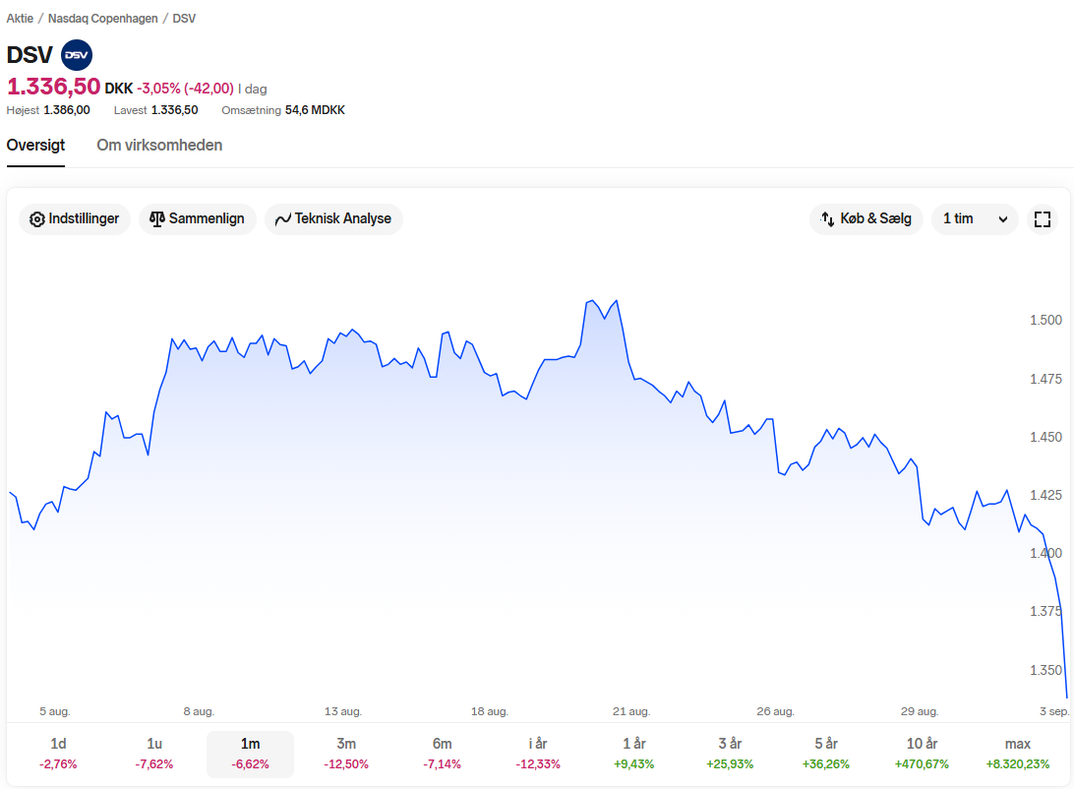Image resolution: width=1074 pixels, height=789 pixels.
Task: Select the max time range
Action: click(1017, 754)
